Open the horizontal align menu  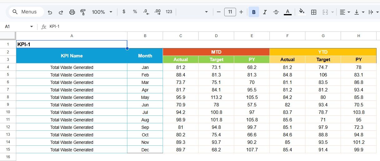point(345,12)
